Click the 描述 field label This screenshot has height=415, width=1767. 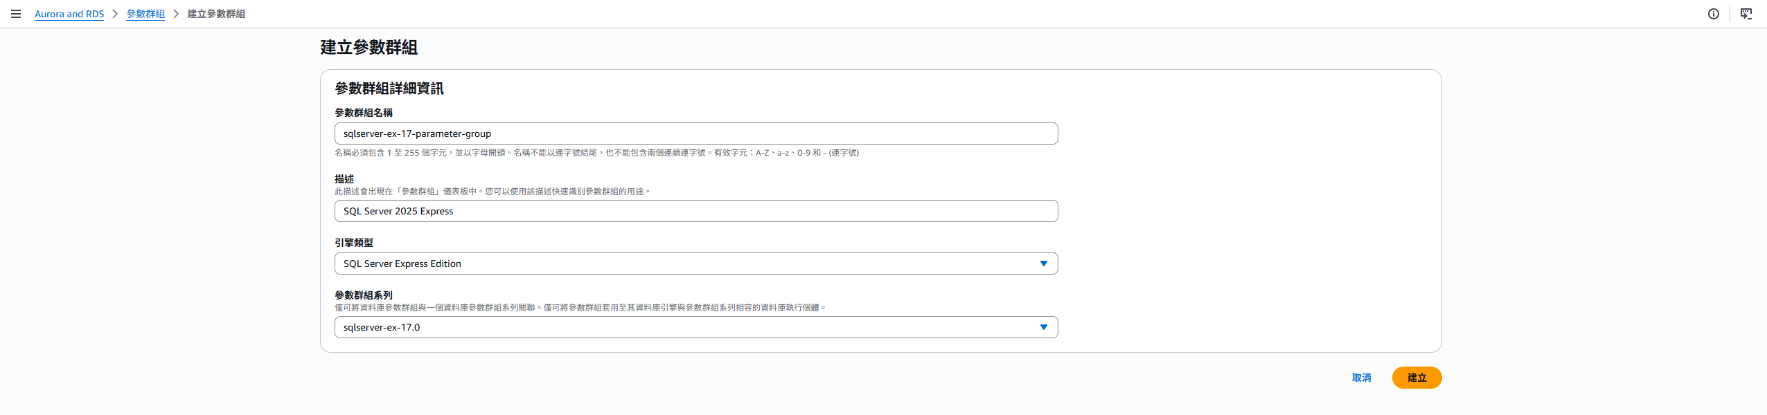344,179
